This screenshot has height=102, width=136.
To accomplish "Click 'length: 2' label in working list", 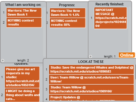I will coord(23,60).
